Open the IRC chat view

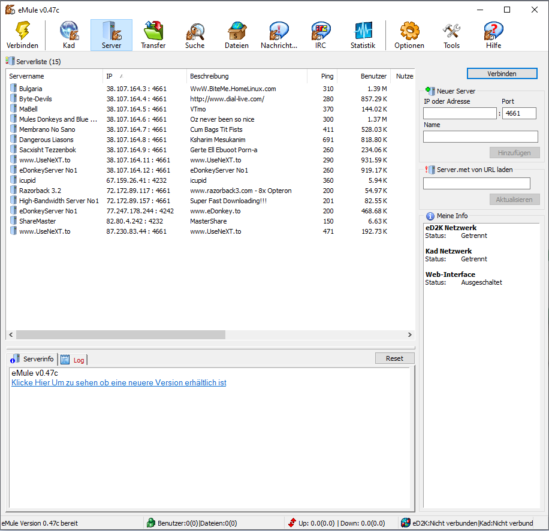tap(321, 35)
